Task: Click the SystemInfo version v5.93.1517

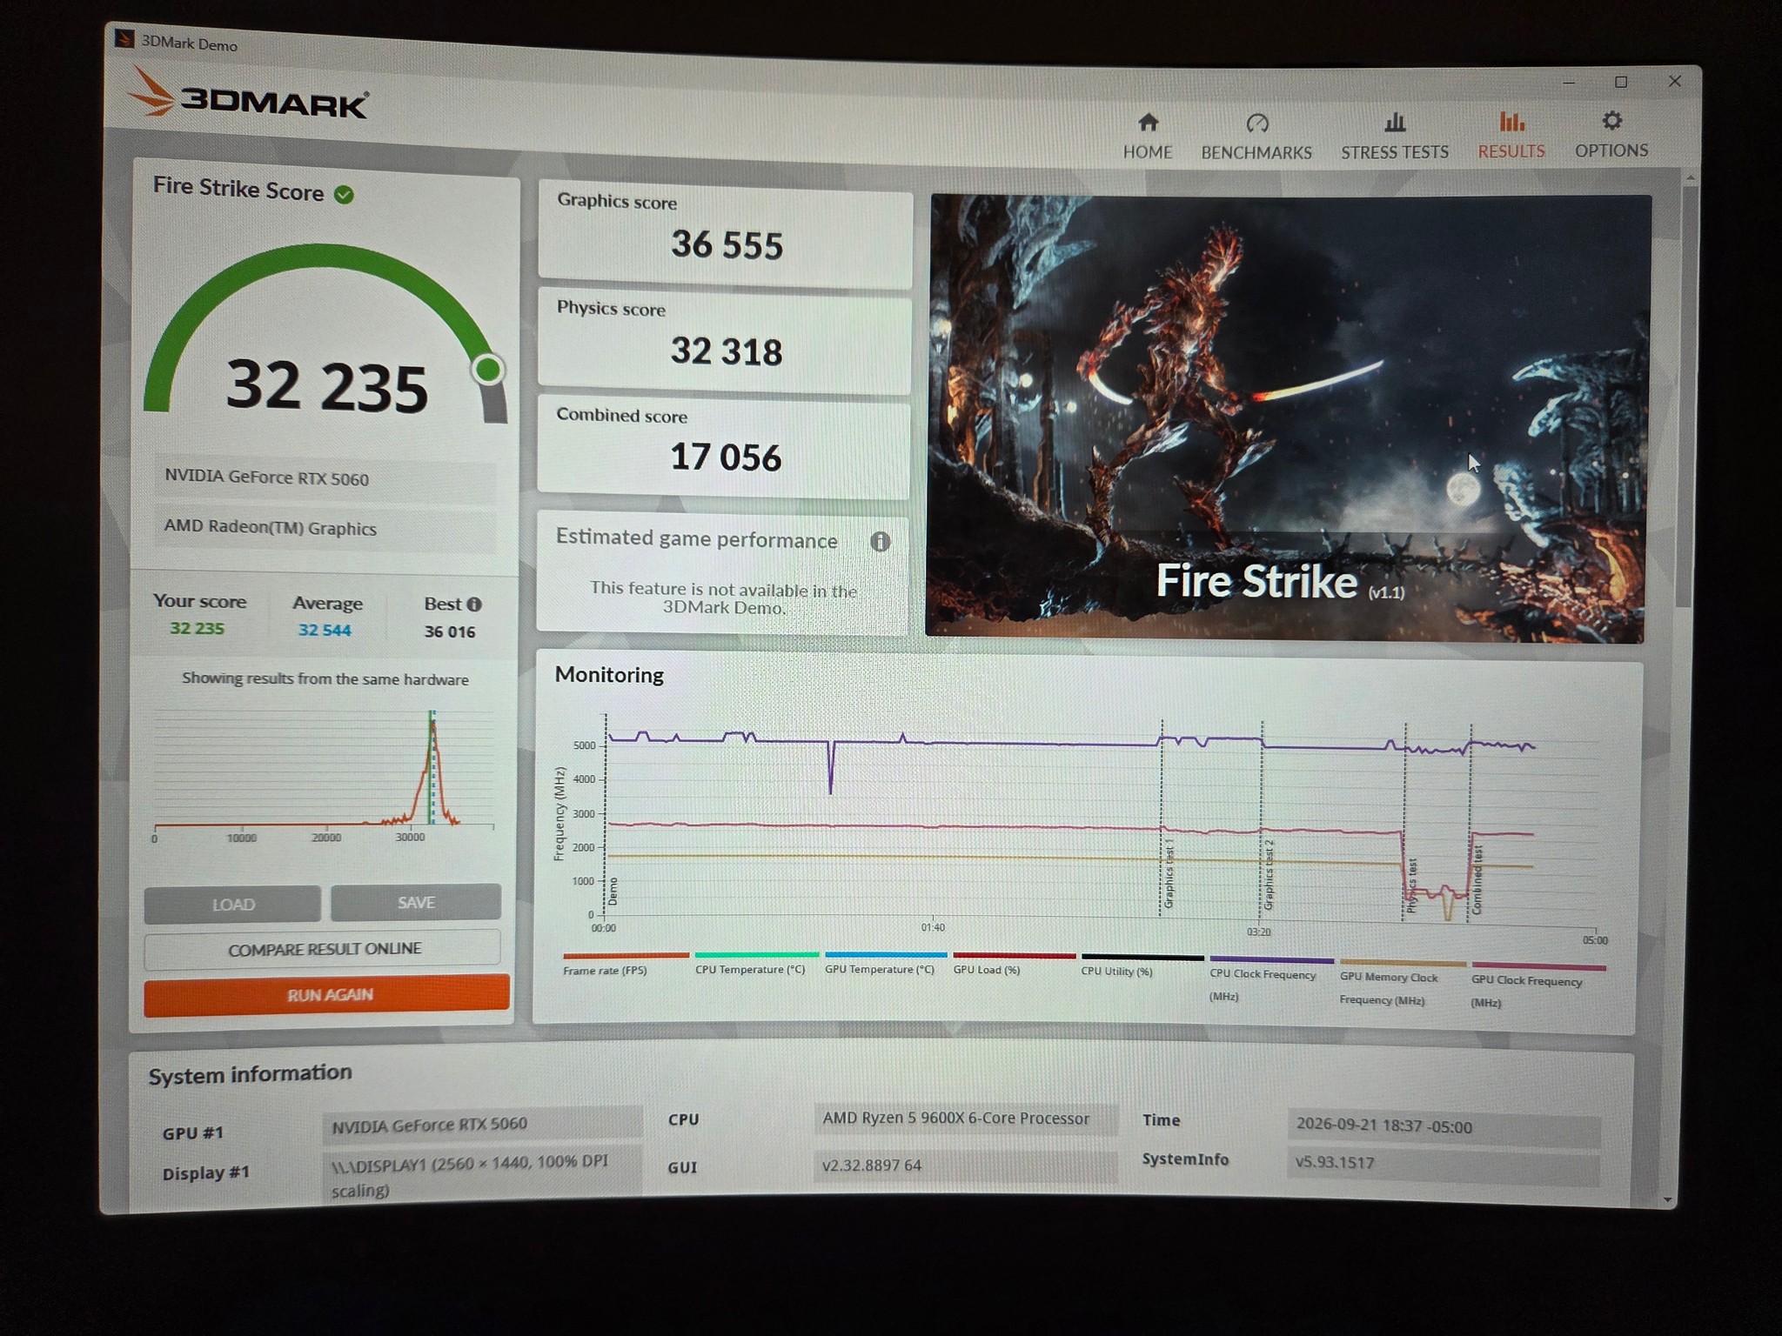Action: [x=1444, y=1164]
